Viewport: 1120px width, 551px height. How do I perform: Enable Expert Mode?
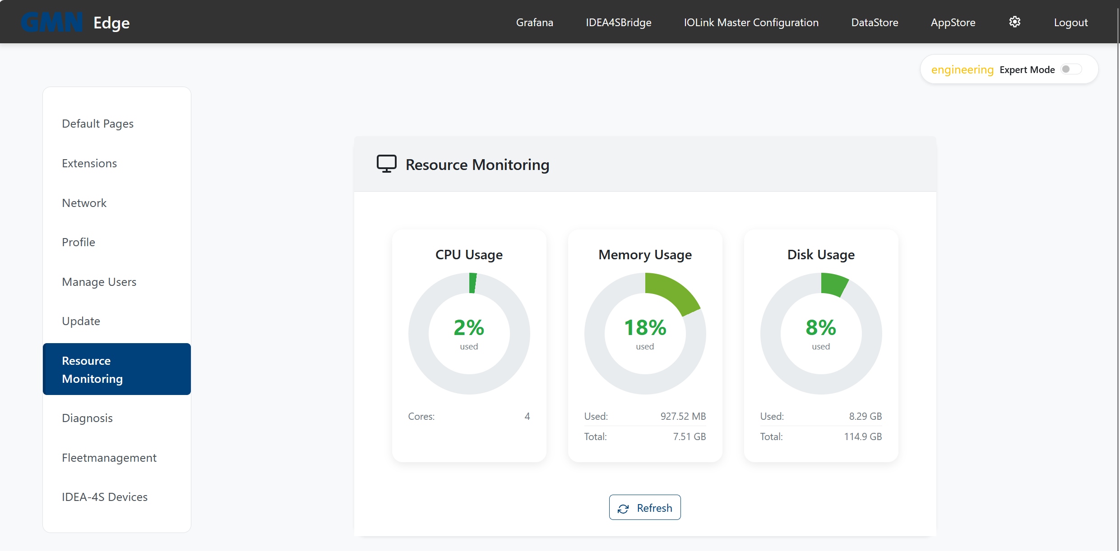coord(1071,69)
